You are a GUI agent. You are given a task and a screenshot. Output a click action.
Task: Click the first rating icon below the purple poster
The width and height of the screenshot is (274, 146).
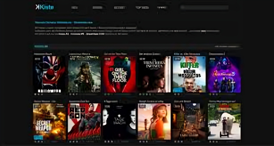[x=210, y=94]
